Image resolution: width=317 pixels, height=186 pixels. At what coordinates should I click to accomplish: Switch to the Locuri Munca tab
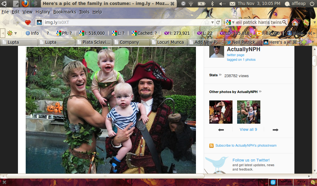coord(168,42)
